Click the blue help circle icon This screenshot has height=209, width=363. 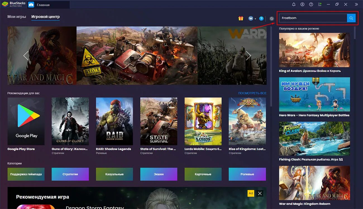(x=261, y=18)
